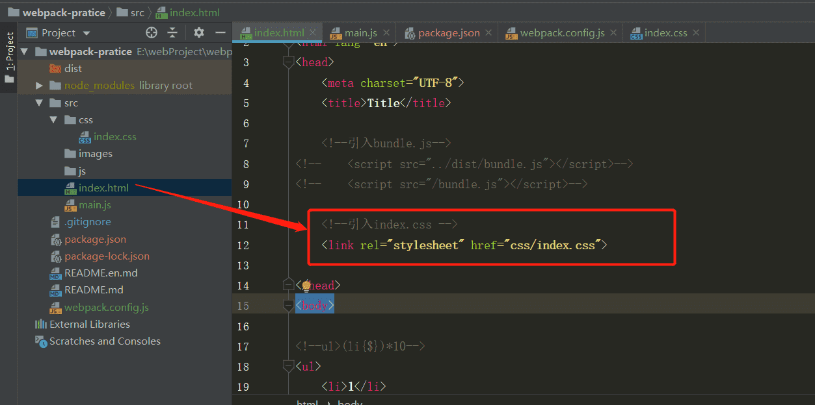This screenshot has width=815, height=405.
Task: Collapse the head tag fold marker at line 3
Action: click(x=288, y=62)
